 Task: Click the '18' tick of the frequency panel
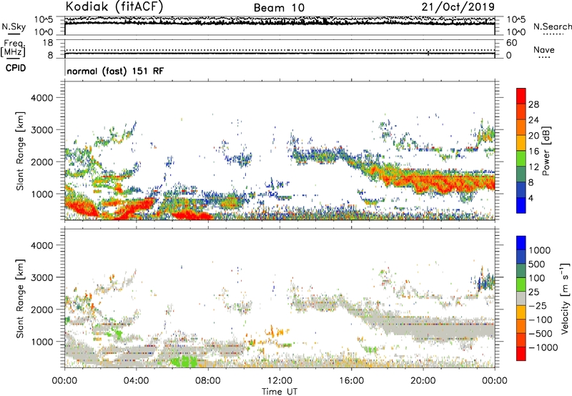coord(48,43)
